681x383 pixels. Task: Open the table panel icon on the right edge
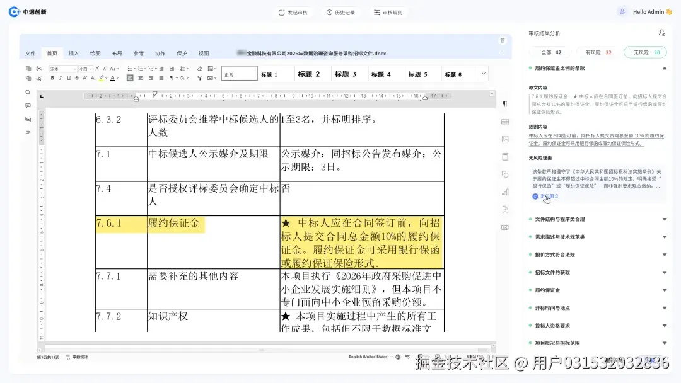[x=505, y=121]
